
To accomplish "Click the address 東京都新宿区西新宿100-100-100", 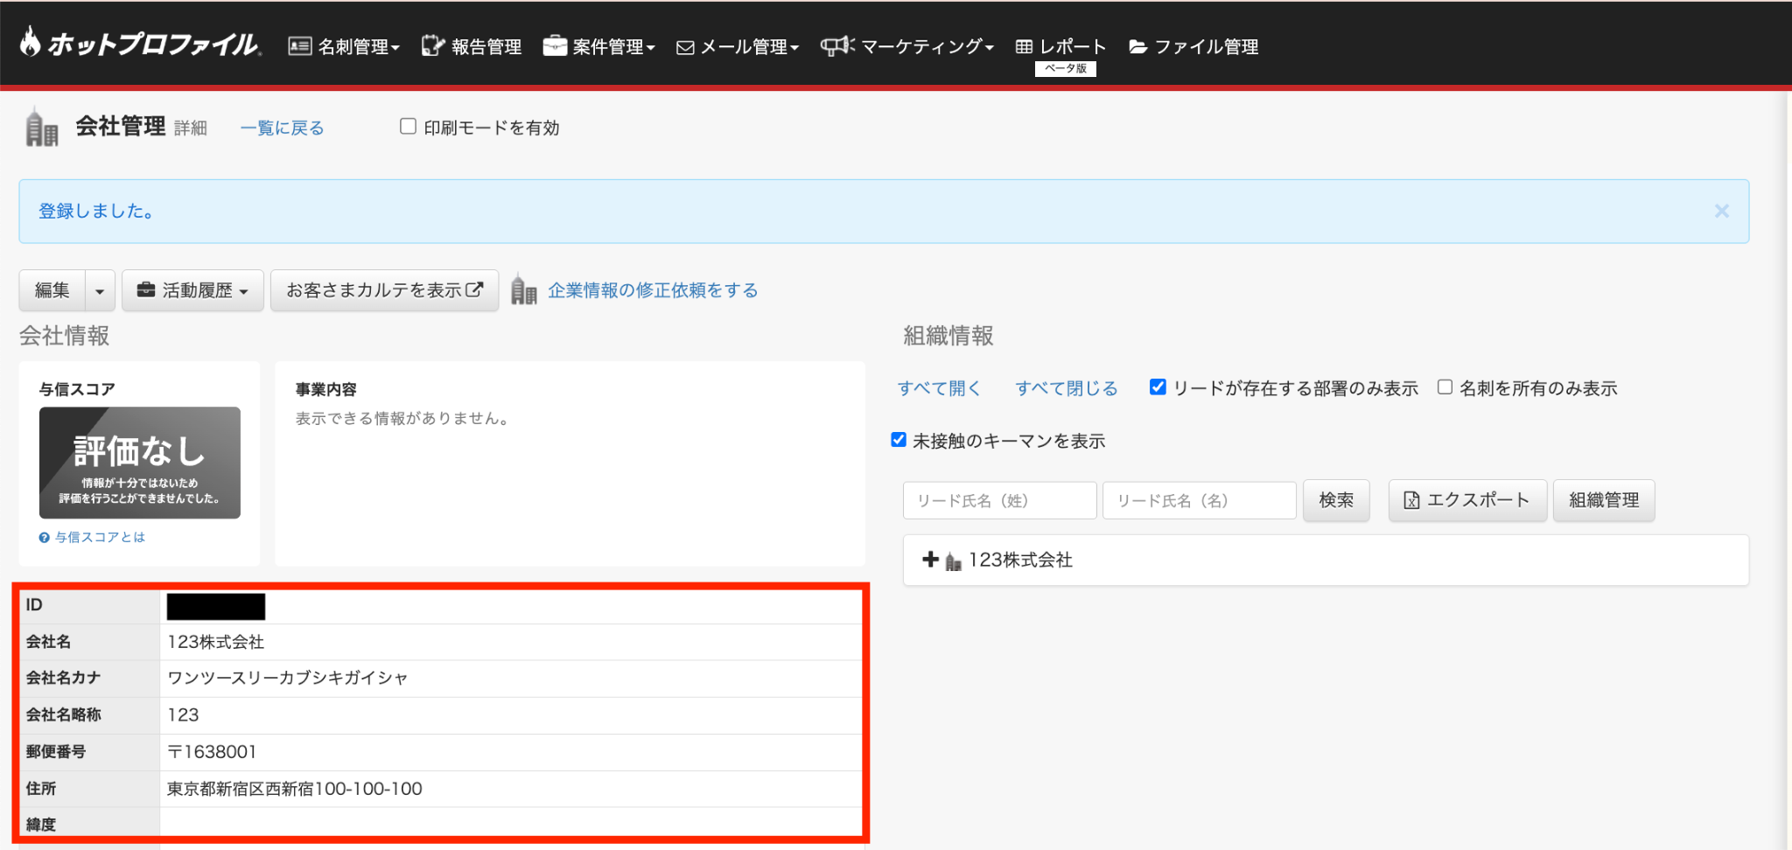I will pyautogui.click(x=295, y=789).
